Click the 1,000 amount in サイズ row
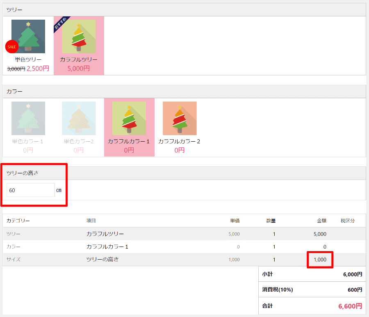Image resolution: width=369 pixels, height=317 pixels. (x=320, y=260)
